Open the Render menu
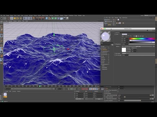 pos(35,16)
